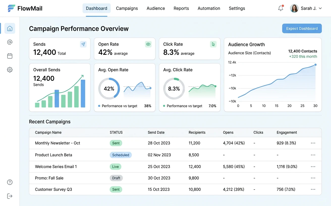Click the +320 this month text
Viewport: 331px width, 206px height.
click(303, 57)
